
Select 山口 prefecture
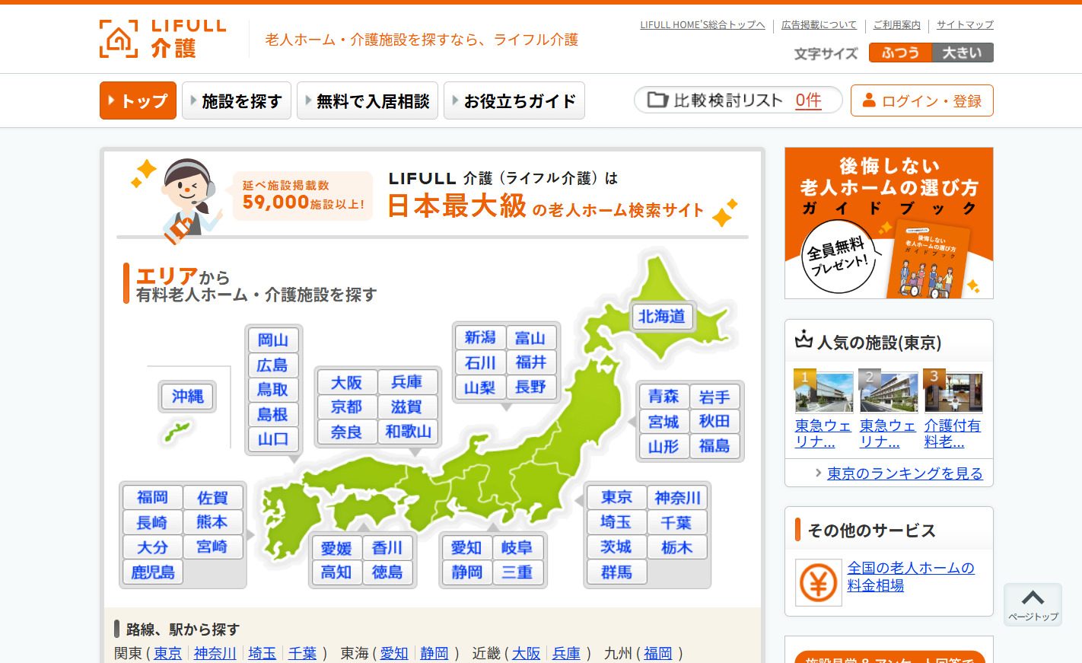pos(273,439)
